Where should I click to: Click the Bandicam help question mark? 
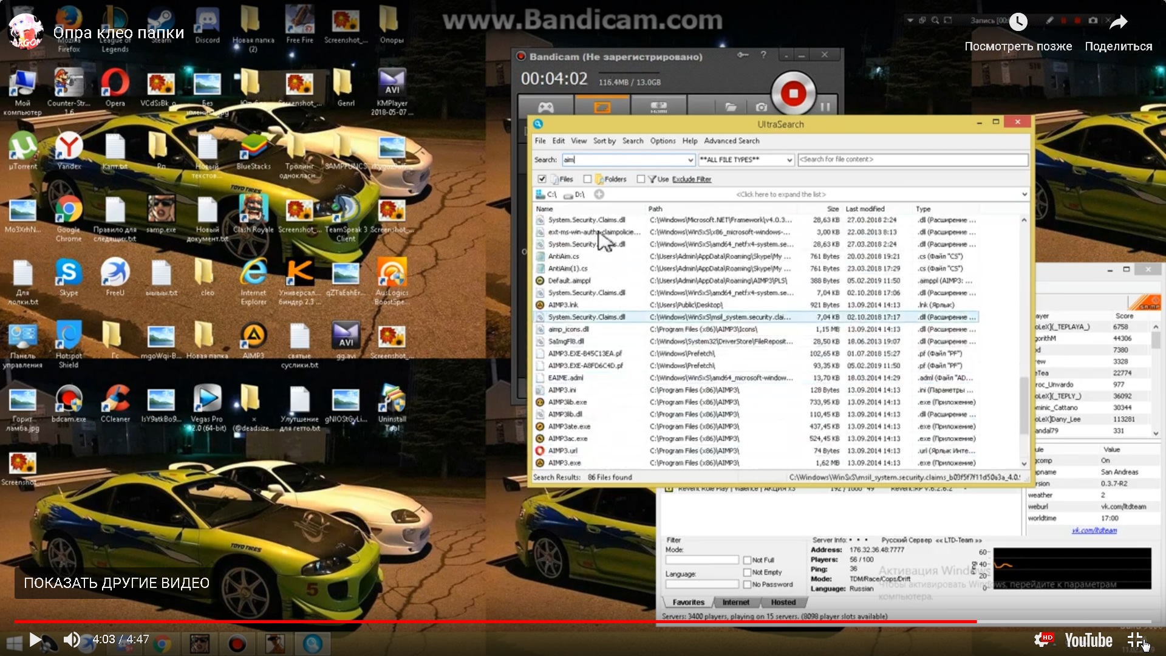tap(763, 55)
